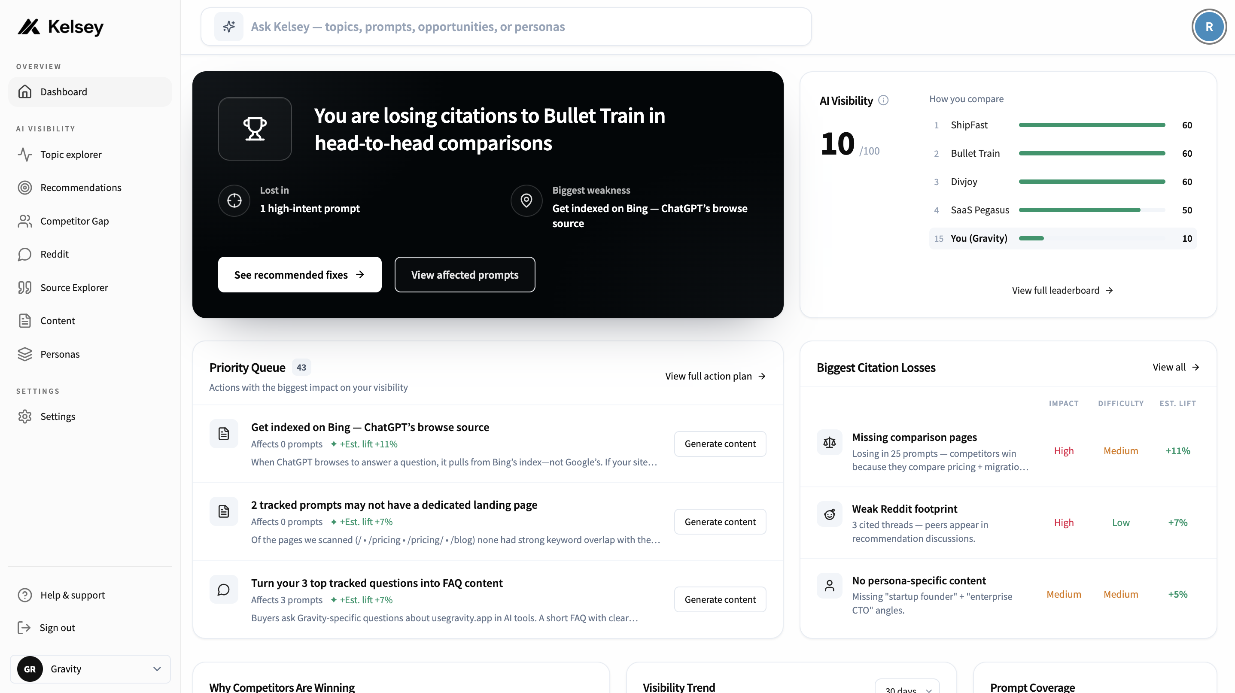
Task: Click 'Divjoy' leaderboard name
Action: pyautogui.click(x=964, y=182)
